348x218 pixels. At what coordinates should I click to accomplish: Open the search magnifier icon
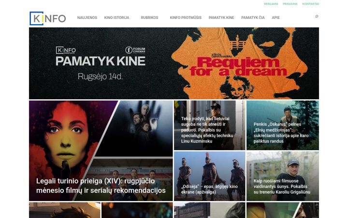tap(317, 16)
